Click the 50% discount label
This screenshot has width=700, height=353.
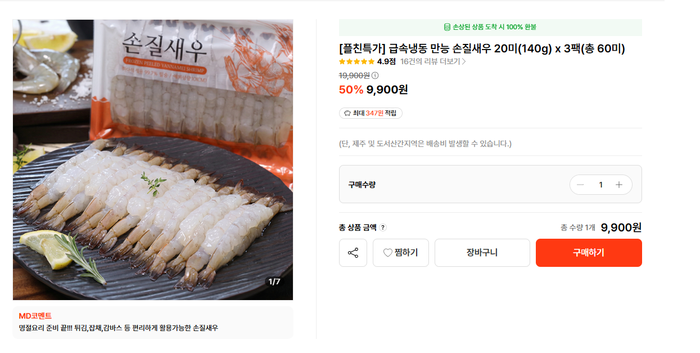point(351,90)
